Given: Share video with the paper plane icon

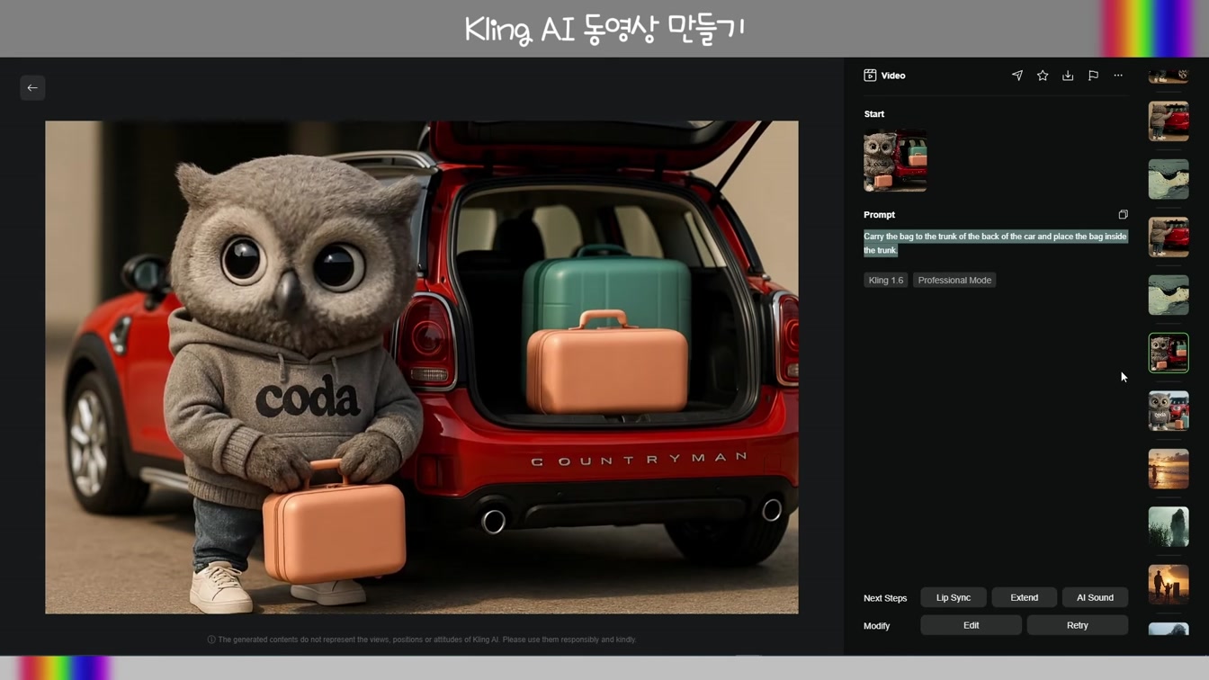Looking at the screenshot, I should click(x=1017, y=76).
